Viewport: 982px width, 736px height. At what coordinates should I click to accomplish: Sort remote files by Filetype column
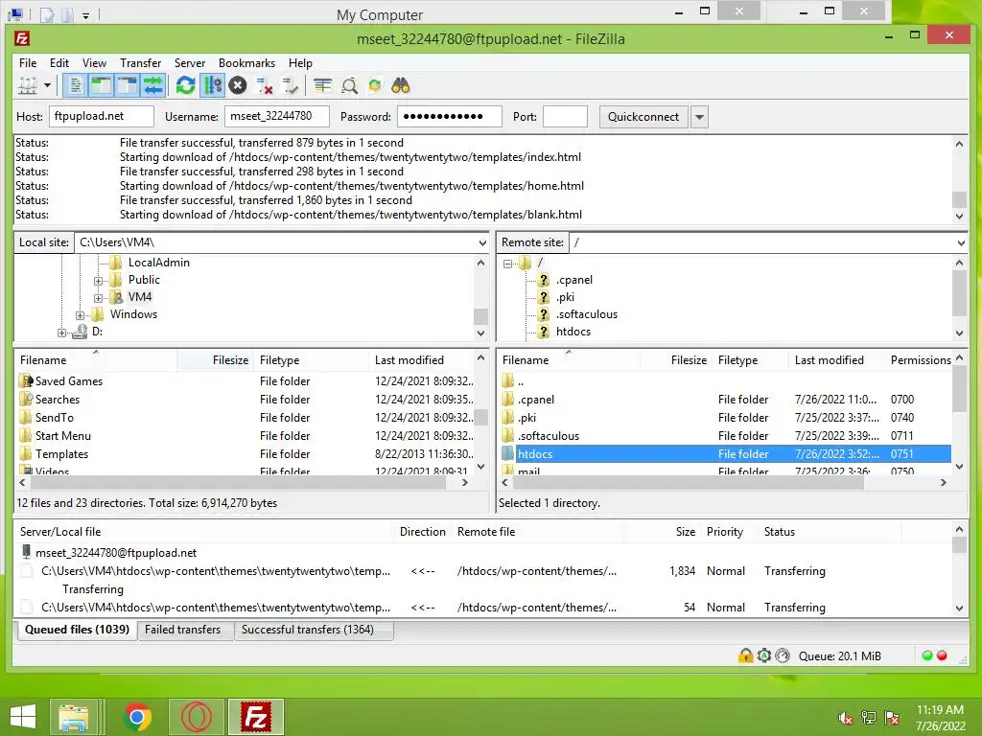tap(750, 360)
